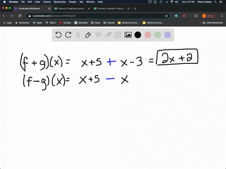Open the profile Error button
The width and height of the screenshot is (226, 169).
[209, 16]
